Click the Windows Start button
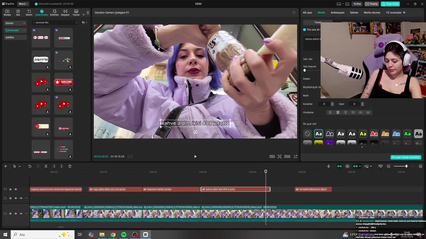 click(5, 235)
